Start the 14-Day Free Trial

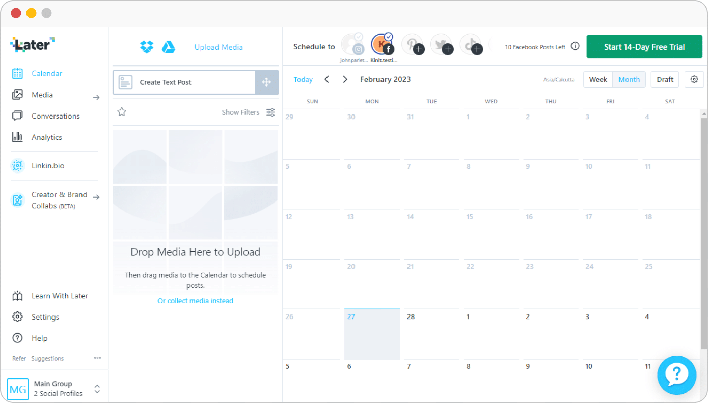[644, 46]
